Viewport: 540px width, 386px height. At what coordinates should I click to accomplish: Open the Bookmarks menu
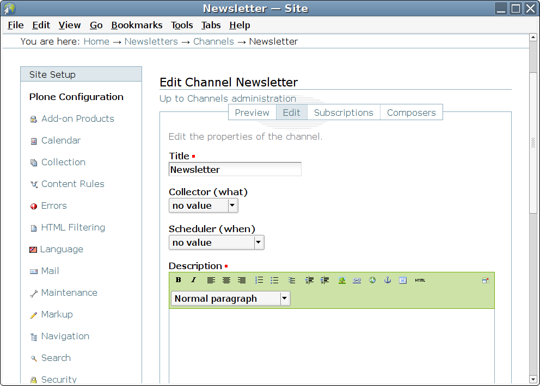tap(137, 25)
